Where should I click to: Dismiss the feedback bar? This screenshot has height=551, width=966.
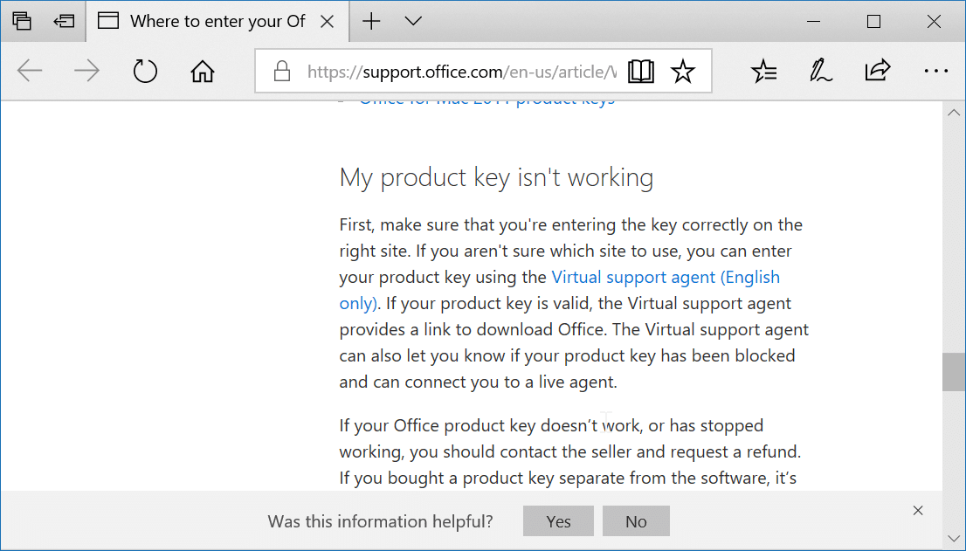click(x=918, y=510)
